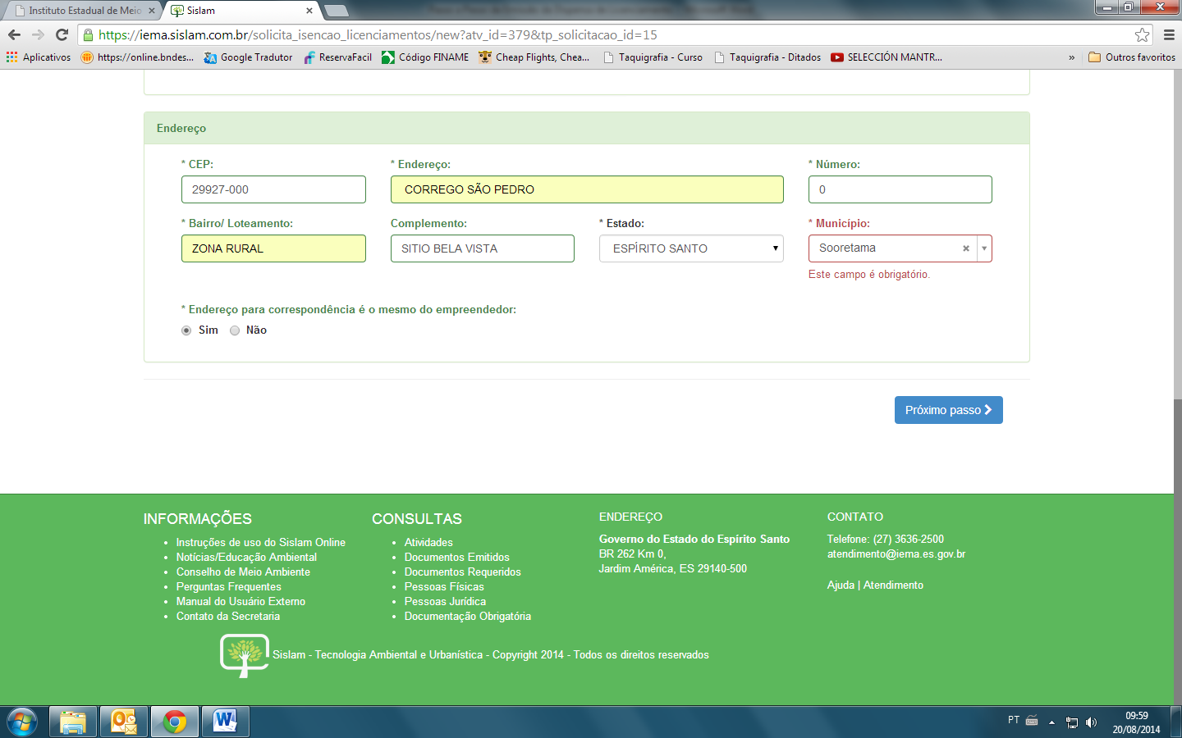1182x738 pixels.
Task: Close the Instituto Estadual tab
Action: click(151, 11)
